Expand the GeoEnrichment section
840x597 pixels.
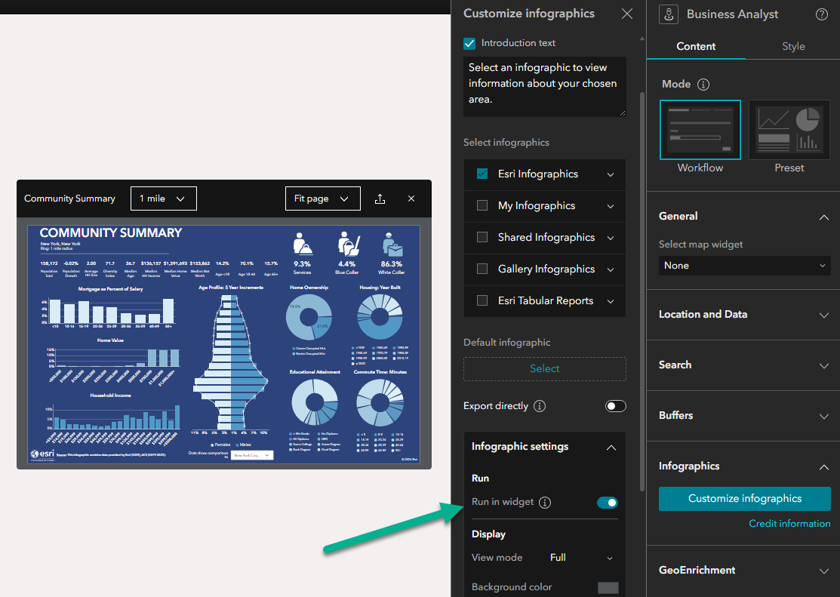click(x=824, y=571)
